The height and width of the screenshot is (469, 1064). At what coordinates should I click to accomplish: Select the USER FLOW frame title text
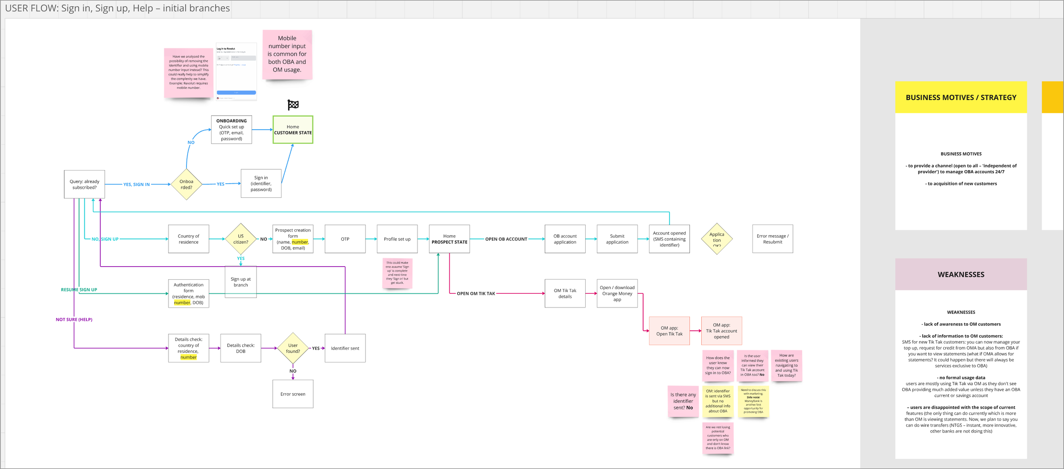click(117, 8)
